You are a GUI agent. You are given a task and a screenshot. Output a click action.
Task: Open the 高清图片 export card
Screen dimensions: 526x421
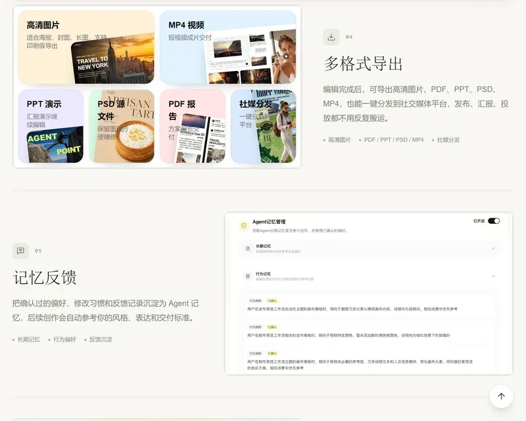pos(86,47)
